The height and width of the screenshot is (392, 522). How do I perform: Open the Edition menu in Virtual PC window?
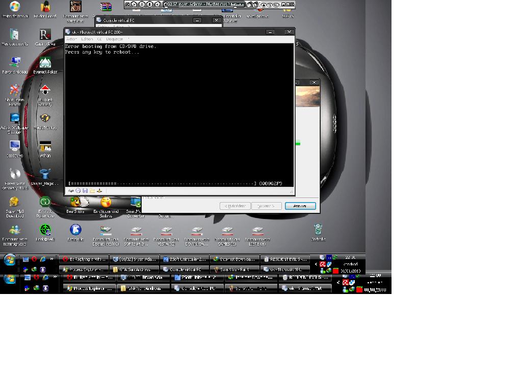pyautogui.click(x=87, y=39)
